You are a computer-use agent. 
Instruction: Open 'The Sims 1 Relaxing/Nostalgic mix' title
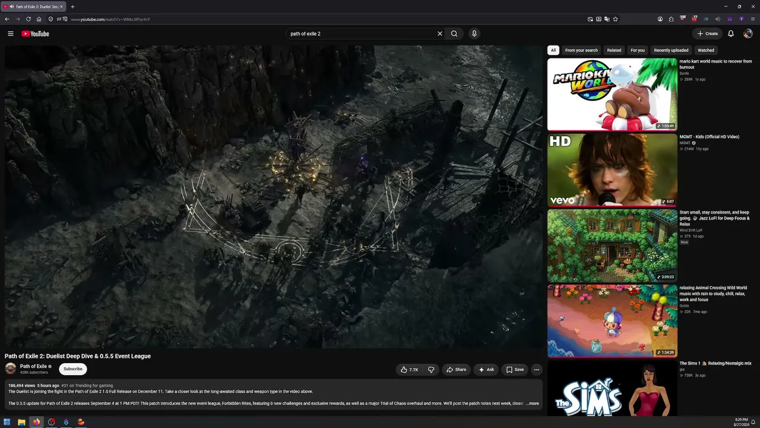(x=715, y=363)
